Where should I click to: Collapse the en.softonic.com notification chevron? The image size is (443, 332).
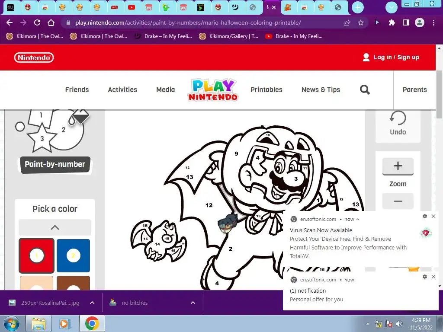tap(358, 219)
